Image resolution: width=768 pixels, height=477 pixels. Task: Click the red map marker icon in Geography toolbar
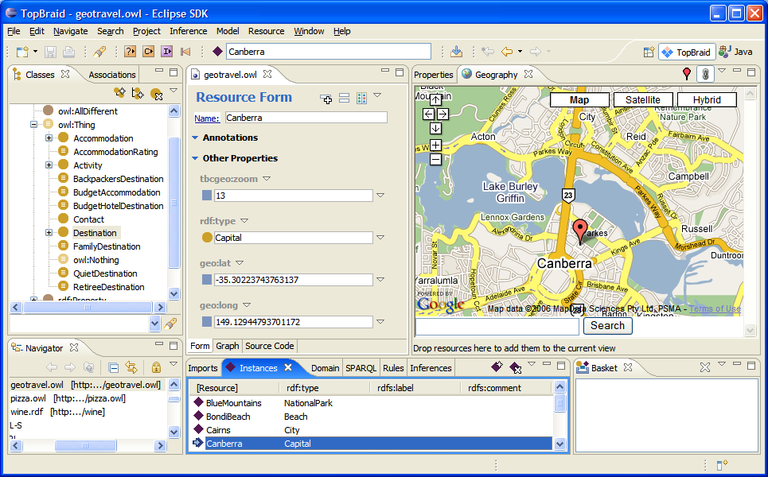pyautogui.click(x=687, y=74)
